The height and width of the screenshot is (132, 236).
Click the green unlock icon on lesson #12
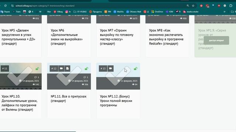(86, 69)
